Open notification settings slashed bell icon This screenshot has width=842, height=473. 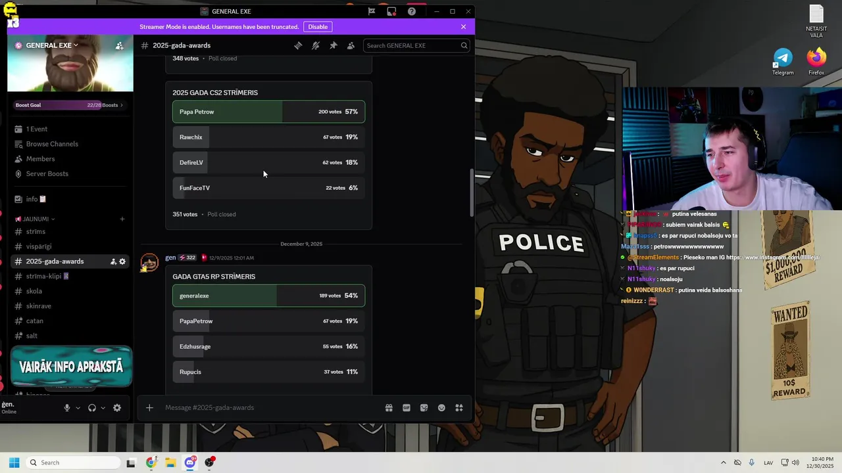point(316,45)
